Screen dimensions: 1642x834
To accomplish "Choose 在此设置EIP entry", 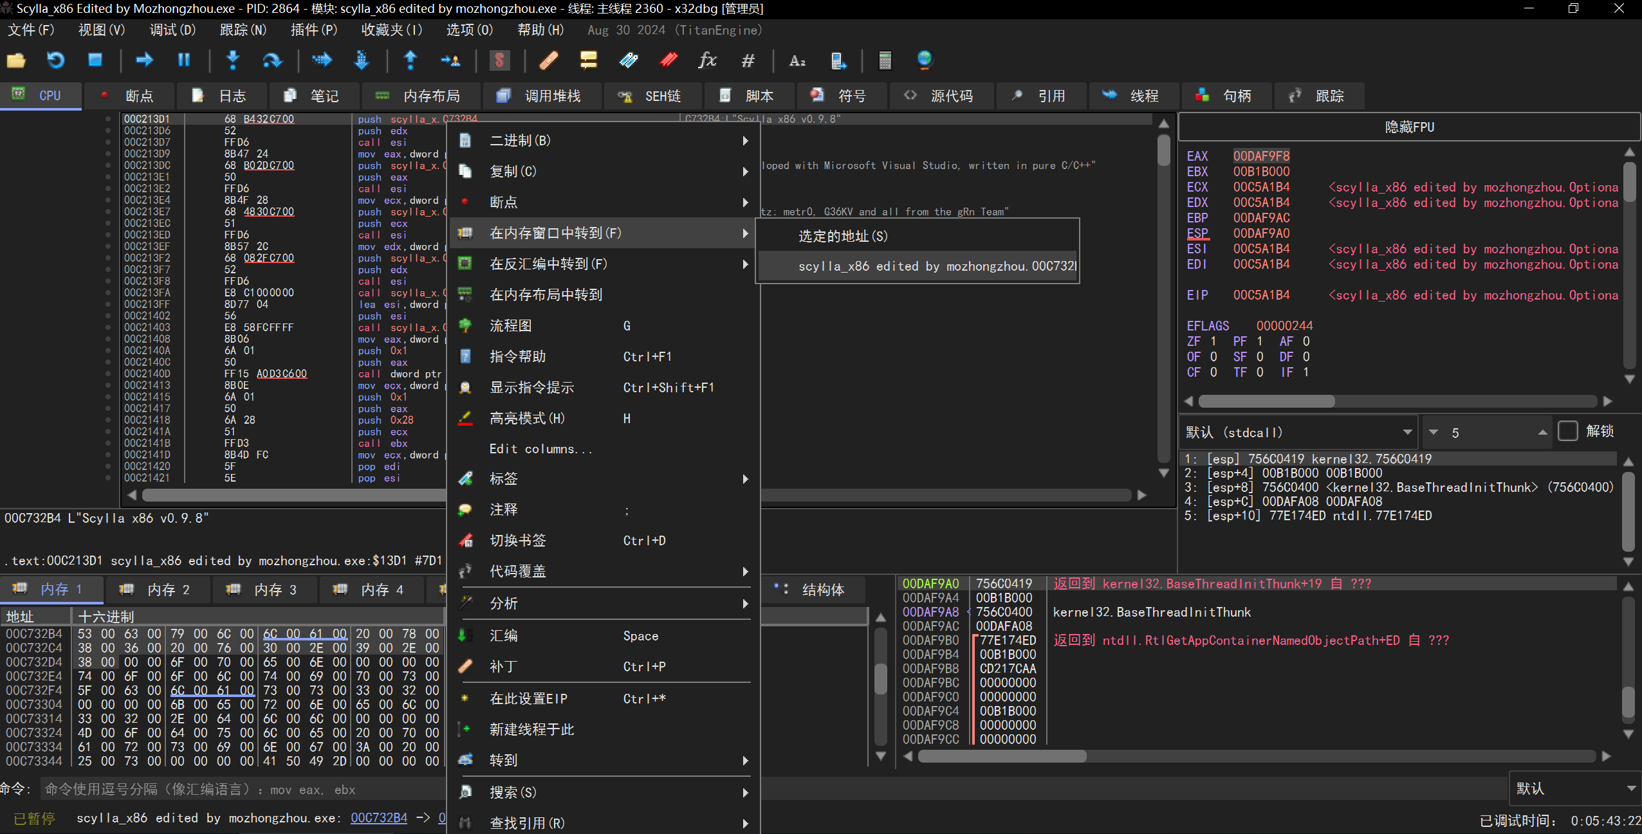I will click(x=604, y=699).
